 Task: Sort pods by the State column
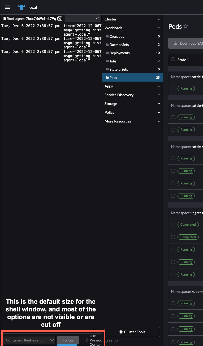(182, 60)
